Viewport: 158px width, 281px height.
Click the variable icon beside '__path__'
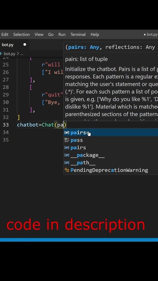[x=67, y=162]
